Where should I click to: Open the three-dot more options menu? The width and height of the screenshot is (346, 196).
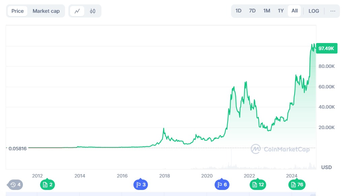click(x=333, y=11)
